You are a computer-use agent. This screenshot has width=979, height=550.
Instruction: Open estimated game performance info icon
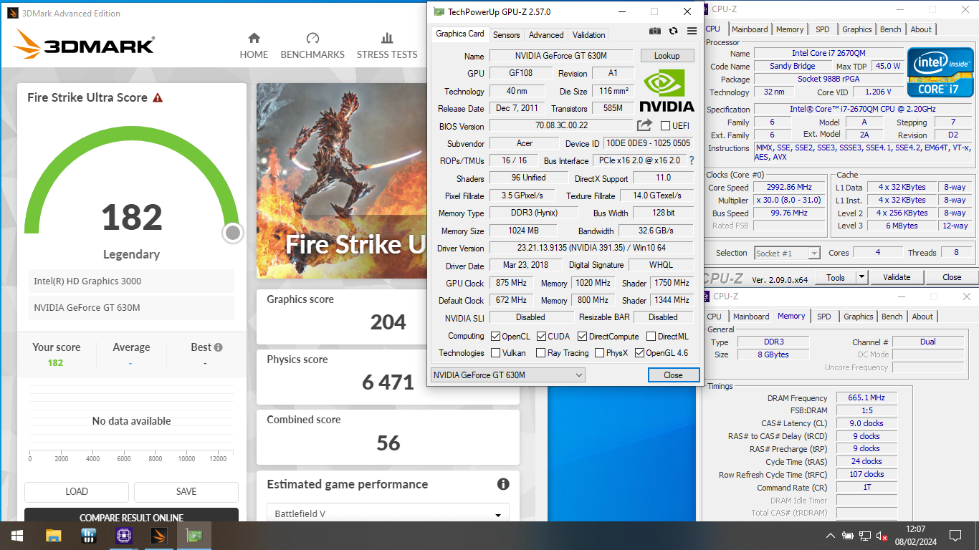tap(503, 484)
